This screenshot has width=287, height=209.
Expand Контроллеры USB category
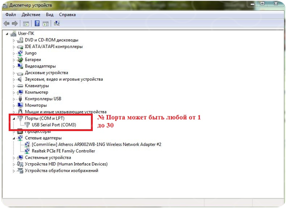pyautogui.click(x=14, y=99)
